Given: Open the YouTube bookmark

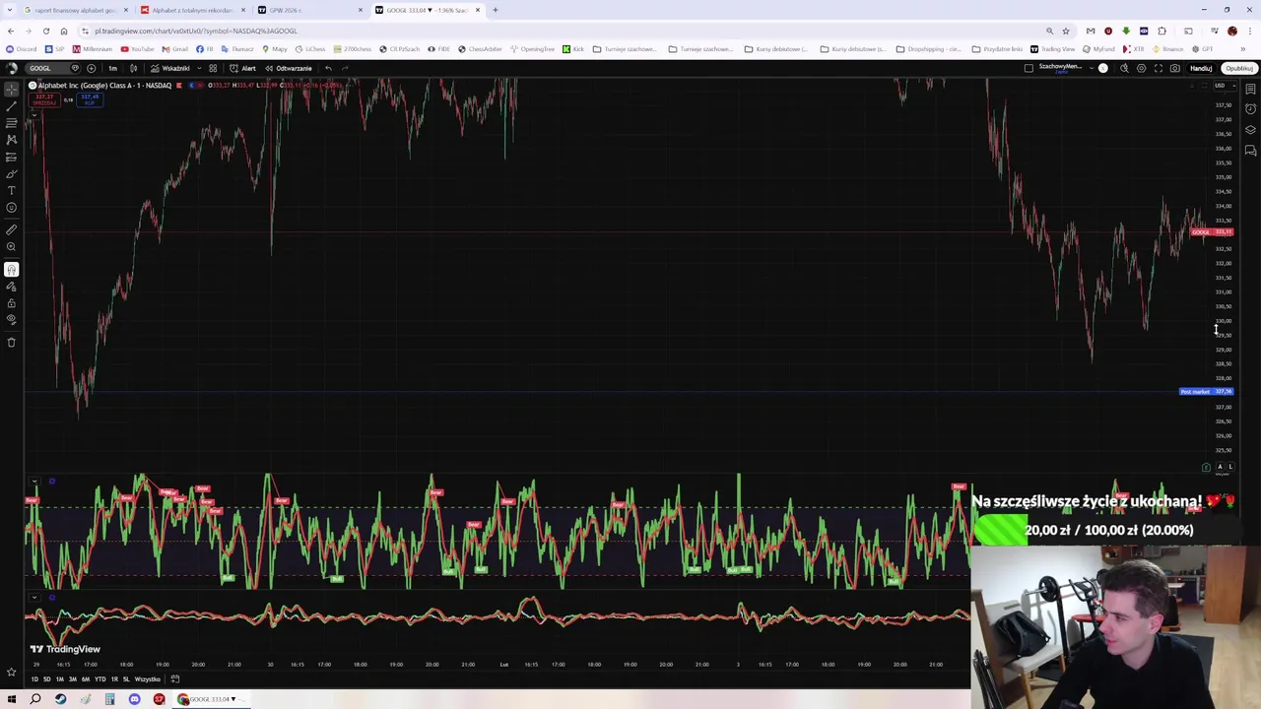Looking at the screenshot, I should 137,49.
